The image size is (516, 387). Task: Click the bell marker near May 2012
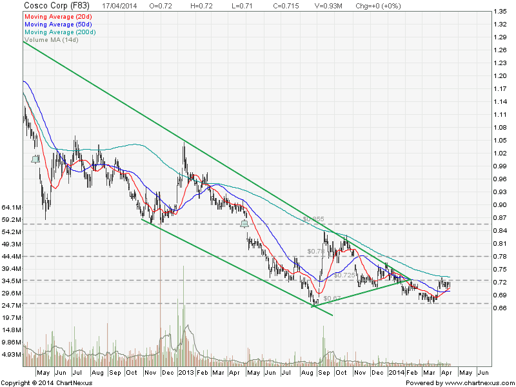coord(35,159)
